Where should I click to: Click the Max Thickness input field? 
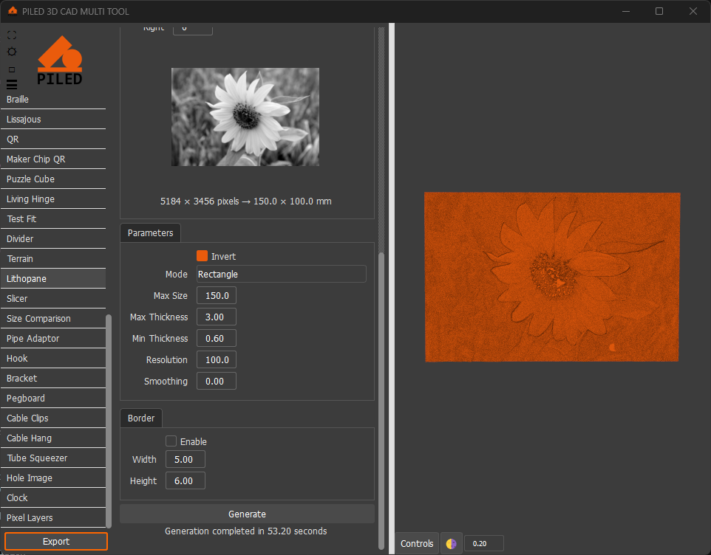click(x=216, y=317)
